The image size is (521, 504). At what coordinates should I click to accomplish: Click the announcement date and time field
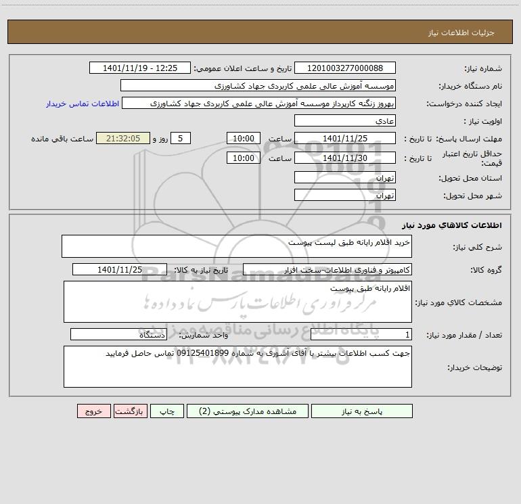[140, 68]
